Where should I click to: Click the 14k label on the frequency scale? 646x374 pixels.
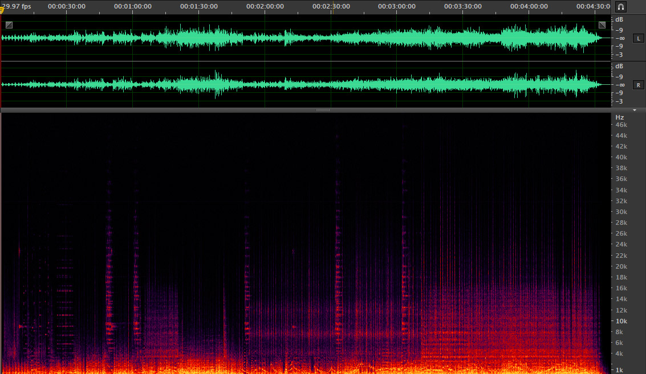621,299
